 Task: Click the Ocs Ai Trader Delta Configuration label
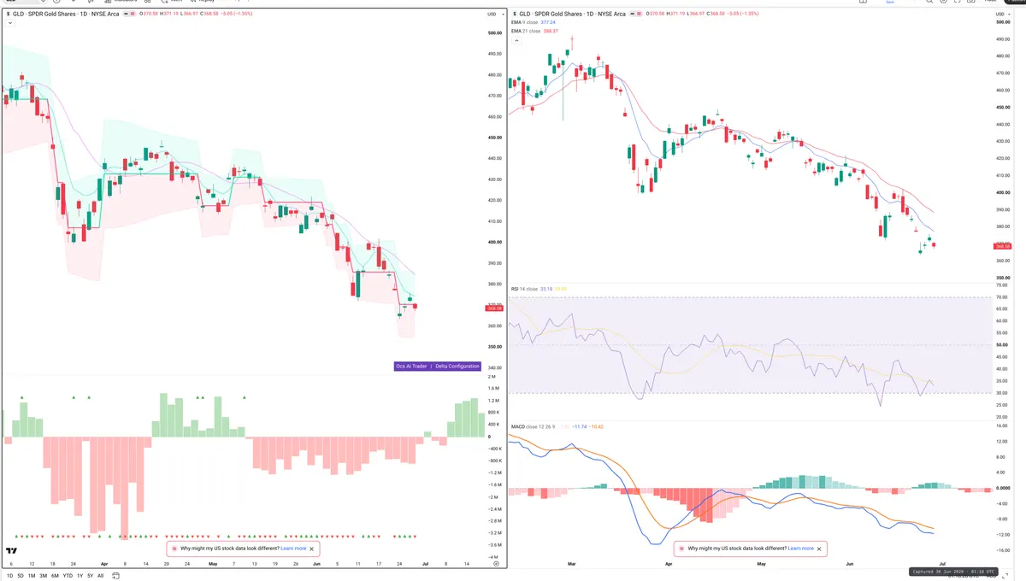437,367
